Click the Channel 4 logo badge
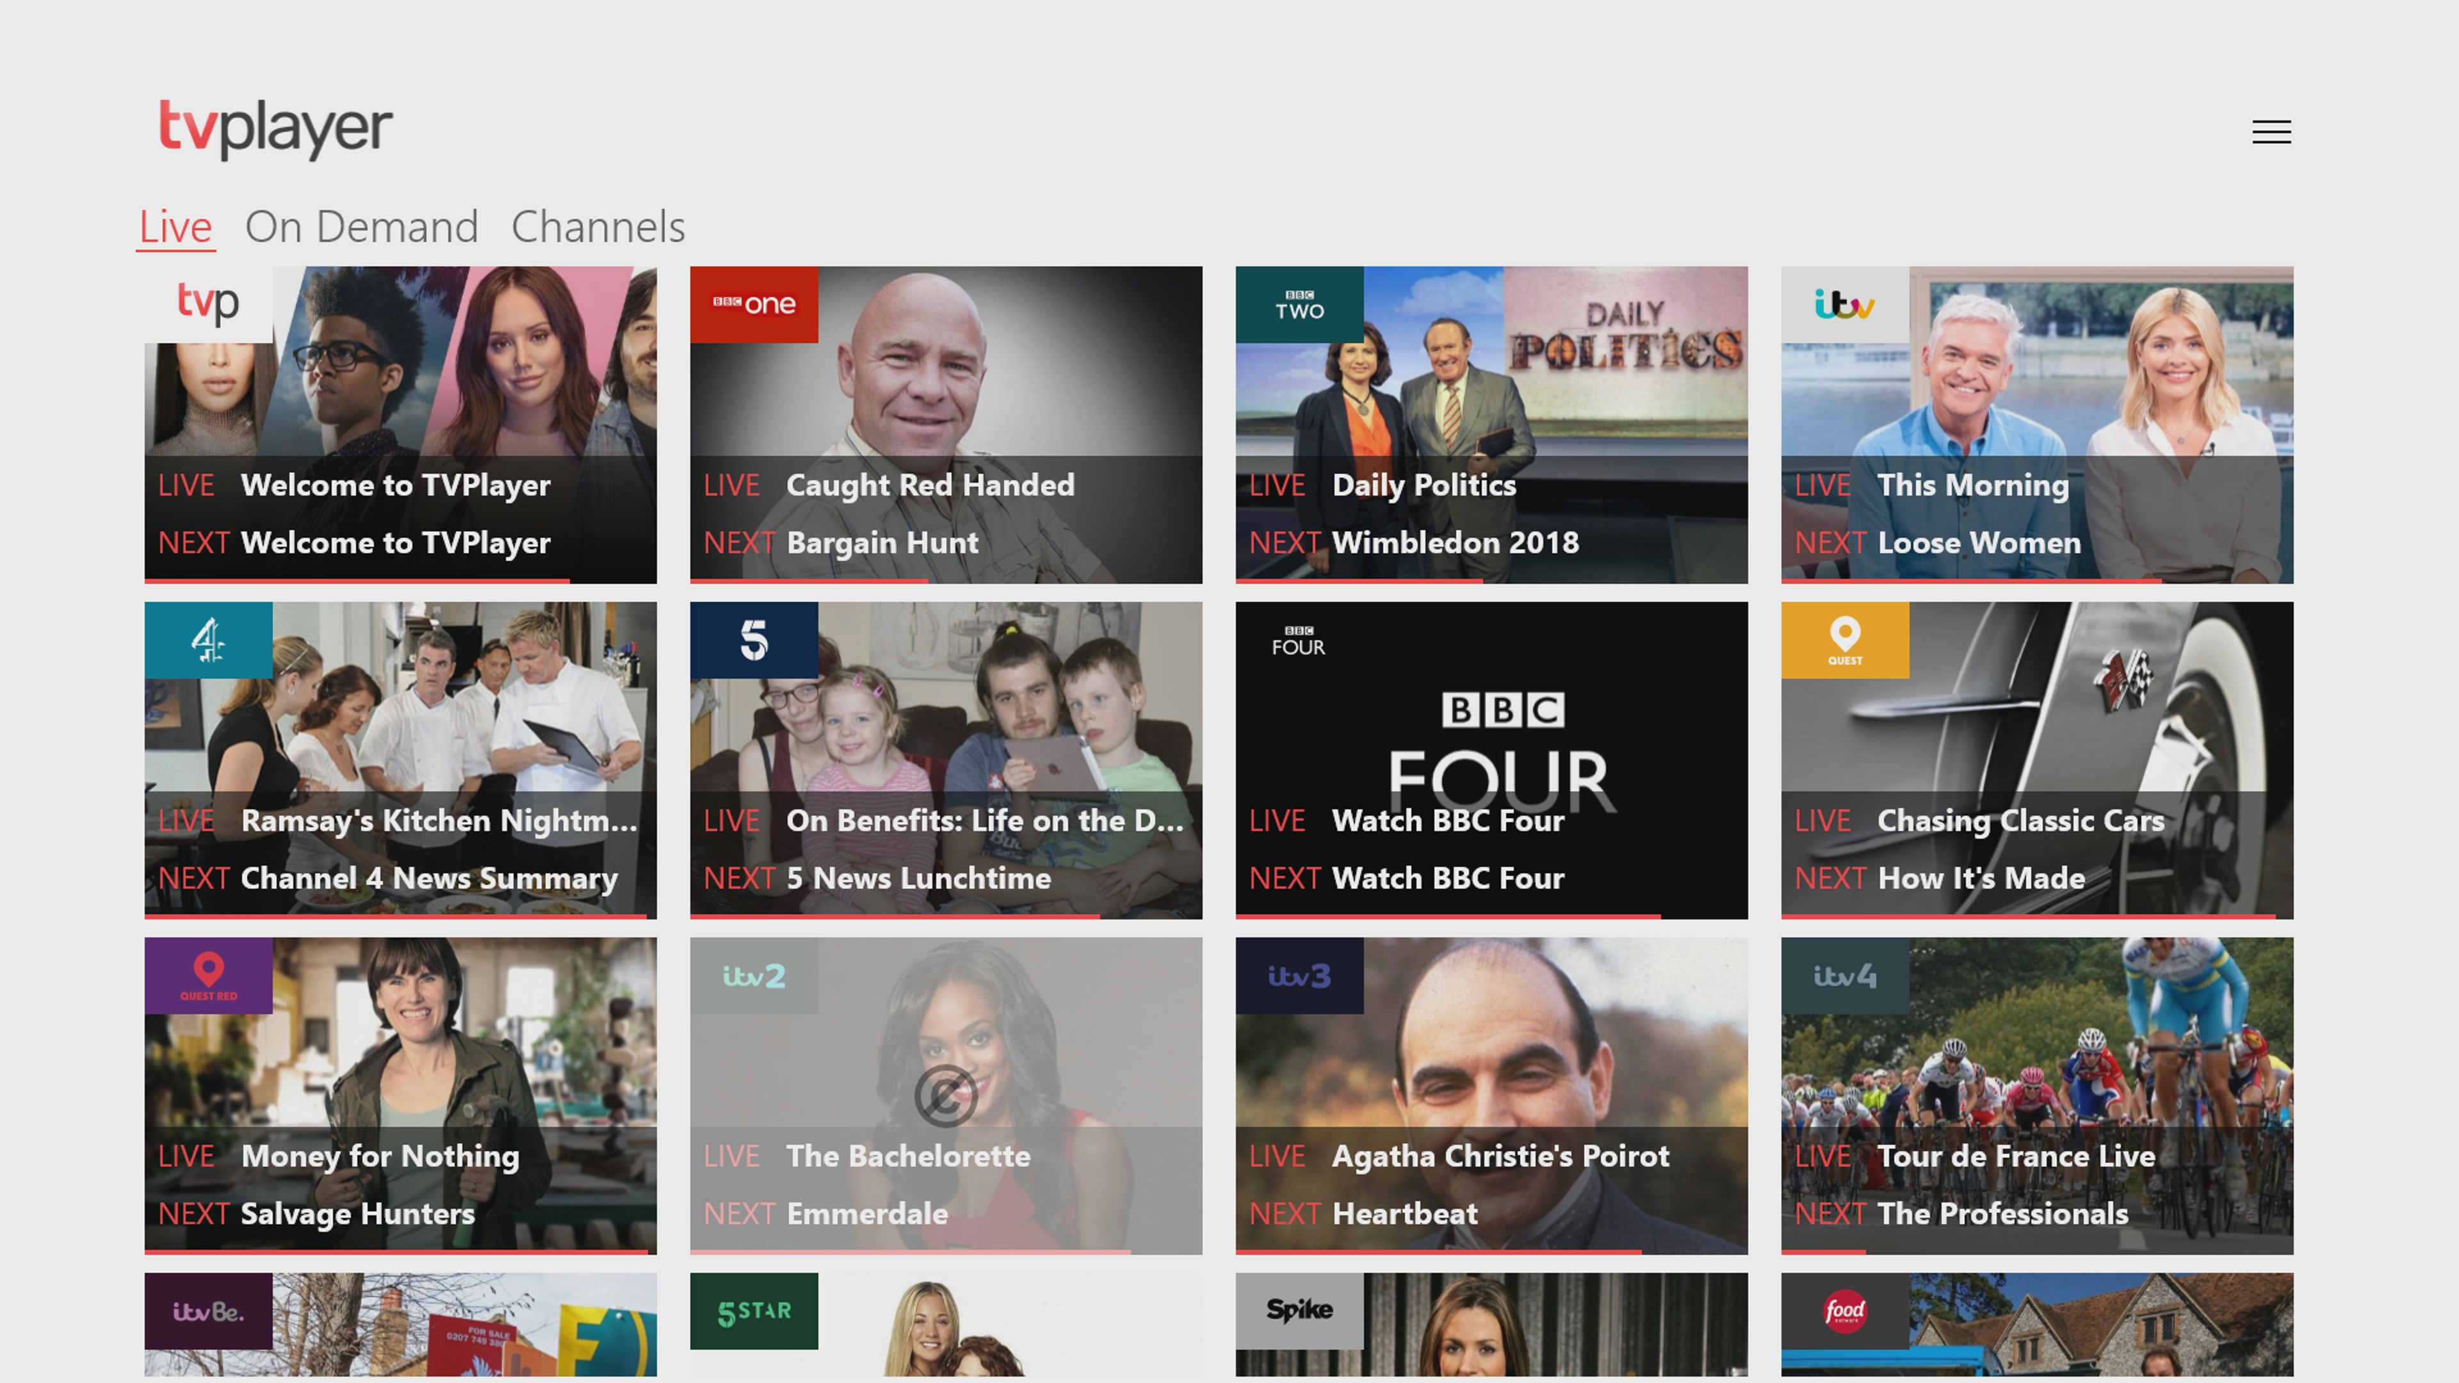The height and width of the screenshot is (1383, 2459). [x=208, y=640]
